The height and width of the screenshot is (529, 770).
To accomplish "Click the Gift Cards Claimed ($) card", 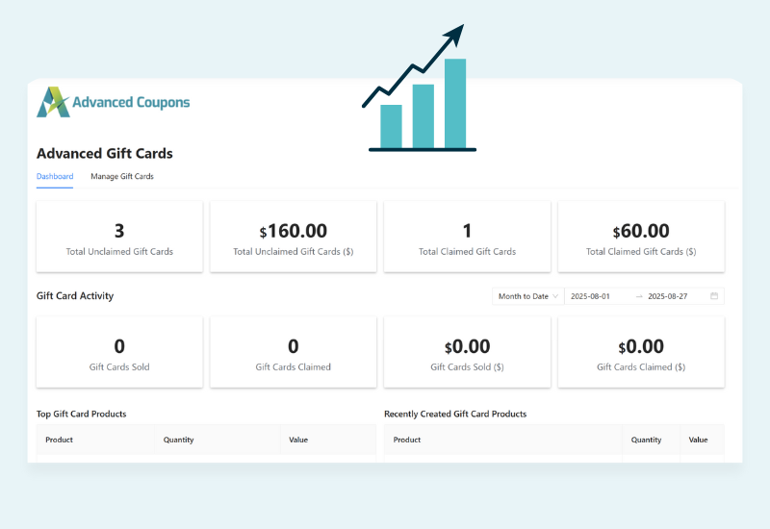I will point(641,353).
